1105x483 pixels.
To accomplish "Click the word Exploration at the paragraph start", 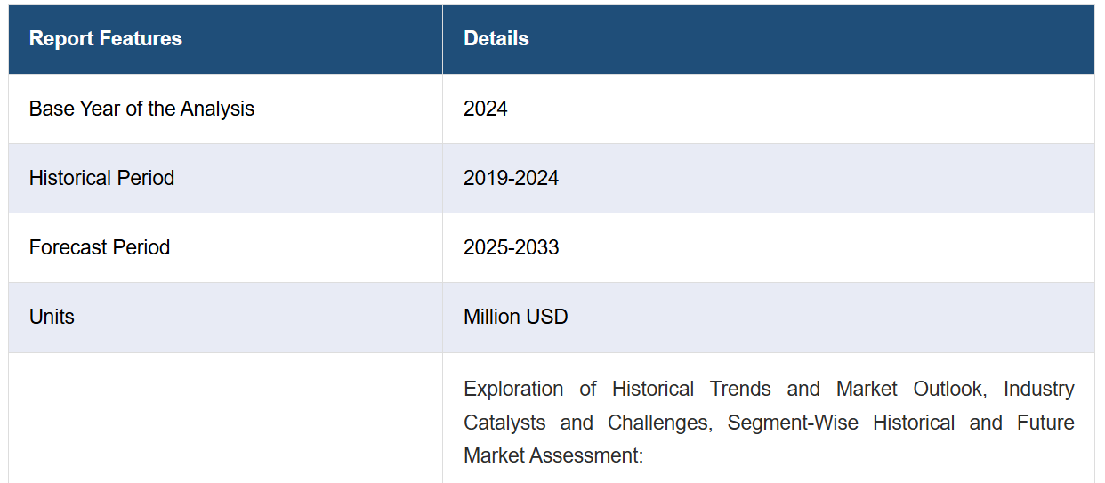I will tap(513, 389).
